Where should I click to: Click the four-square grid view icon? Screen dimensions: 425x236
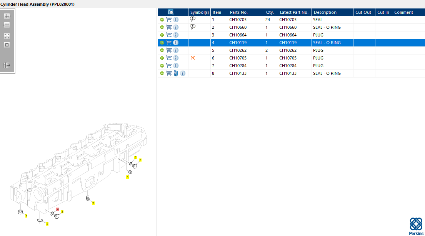(7, 36)
